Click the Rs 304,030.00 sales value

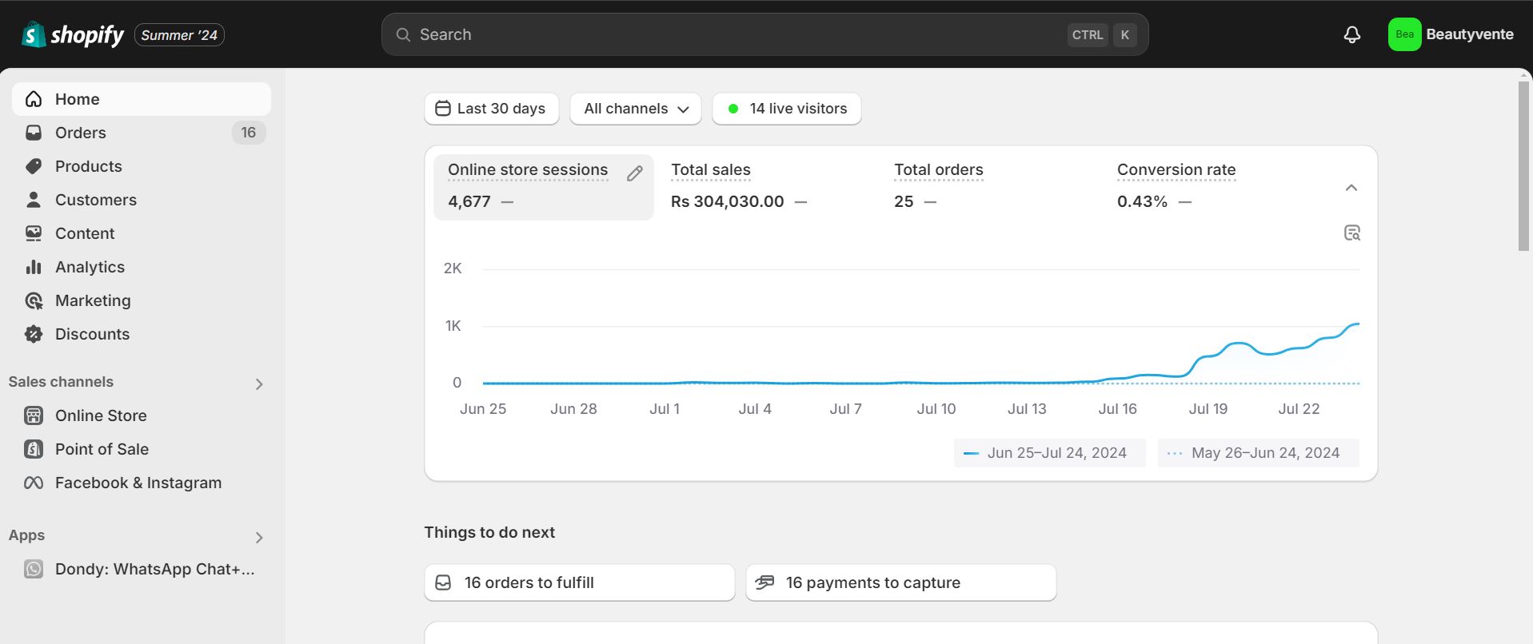tap(728, 201)
